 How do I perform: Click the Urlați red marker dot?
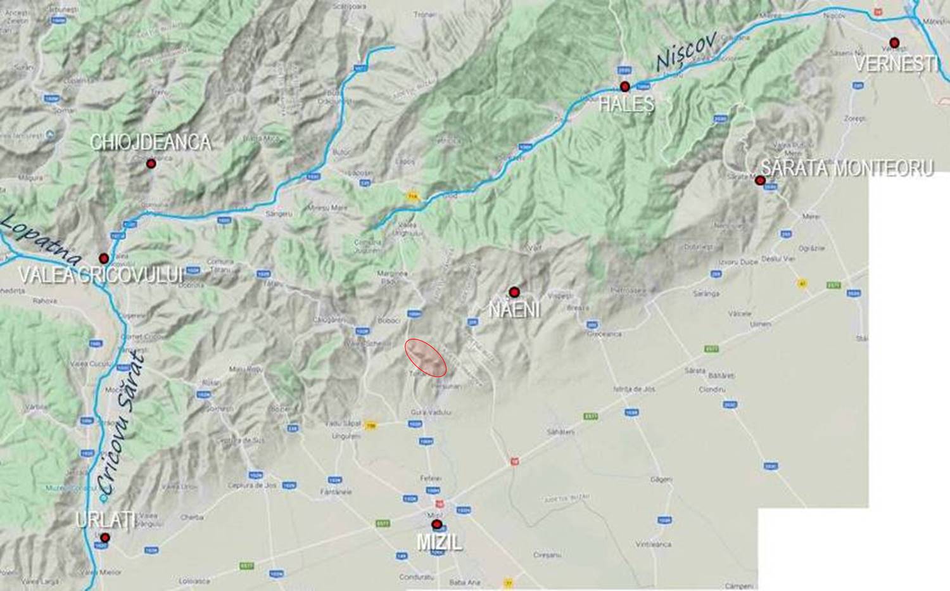pos(104,538)
